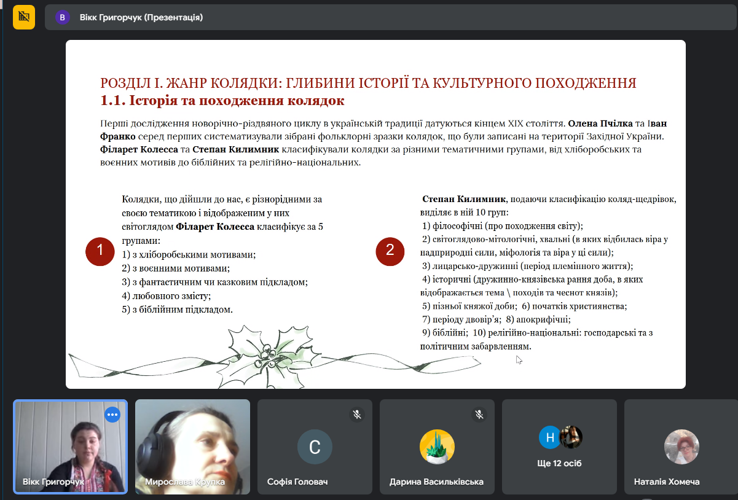Click the yellow presentation icon in top-left corner
Image resolution: width=738 pixels, height=500 pixels.
pos(24,17)
